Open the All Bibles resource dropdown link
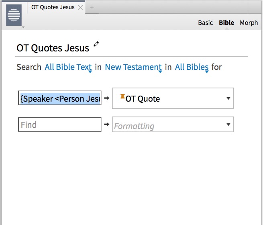 click(x=192, y=67)
